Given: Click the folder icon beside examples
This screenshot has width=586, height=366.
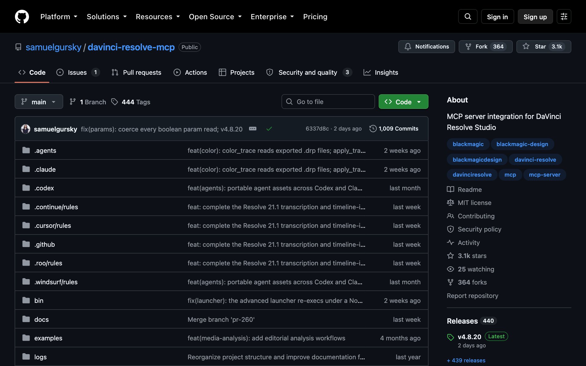Looking at the screenshot, I should pyautogui.click(x=26, y=338).
